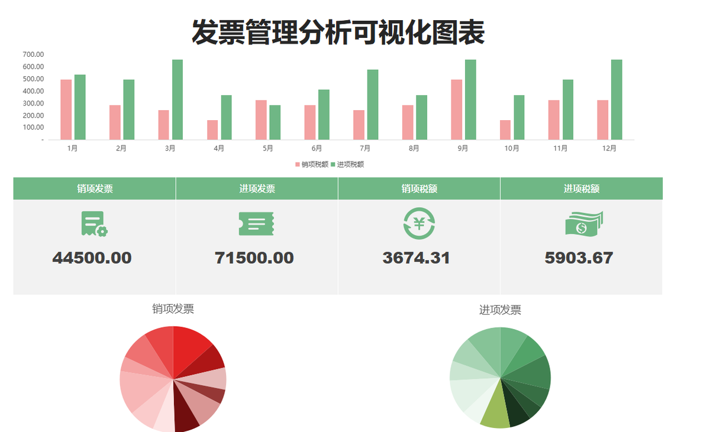Screen dimensions: 710x432
Task: Select the 12月 axis label on the bar chart
Action: (609, 149)
